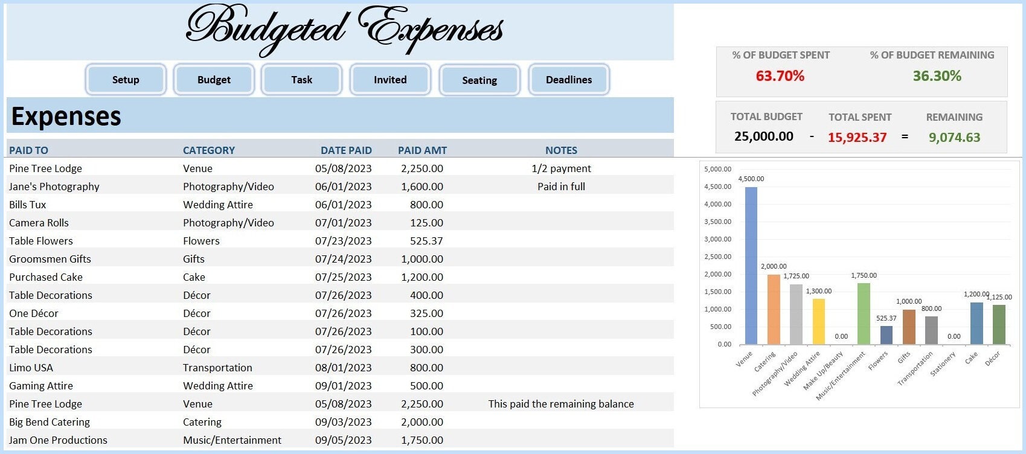
Task: Select the 63.70% budget spent value
Action: pos(780,76)
